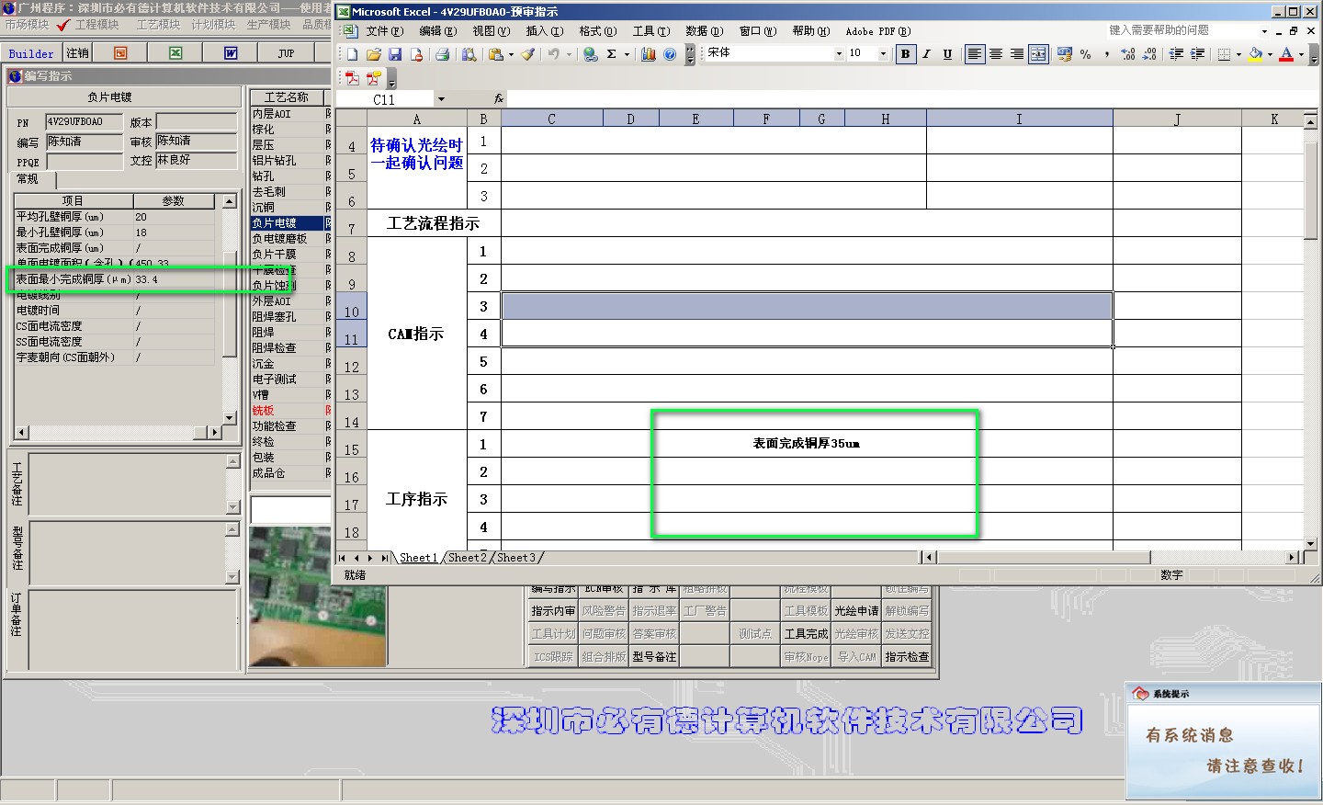
Task: Center-align text using the center icon
Action: click(x=996, y=54)
